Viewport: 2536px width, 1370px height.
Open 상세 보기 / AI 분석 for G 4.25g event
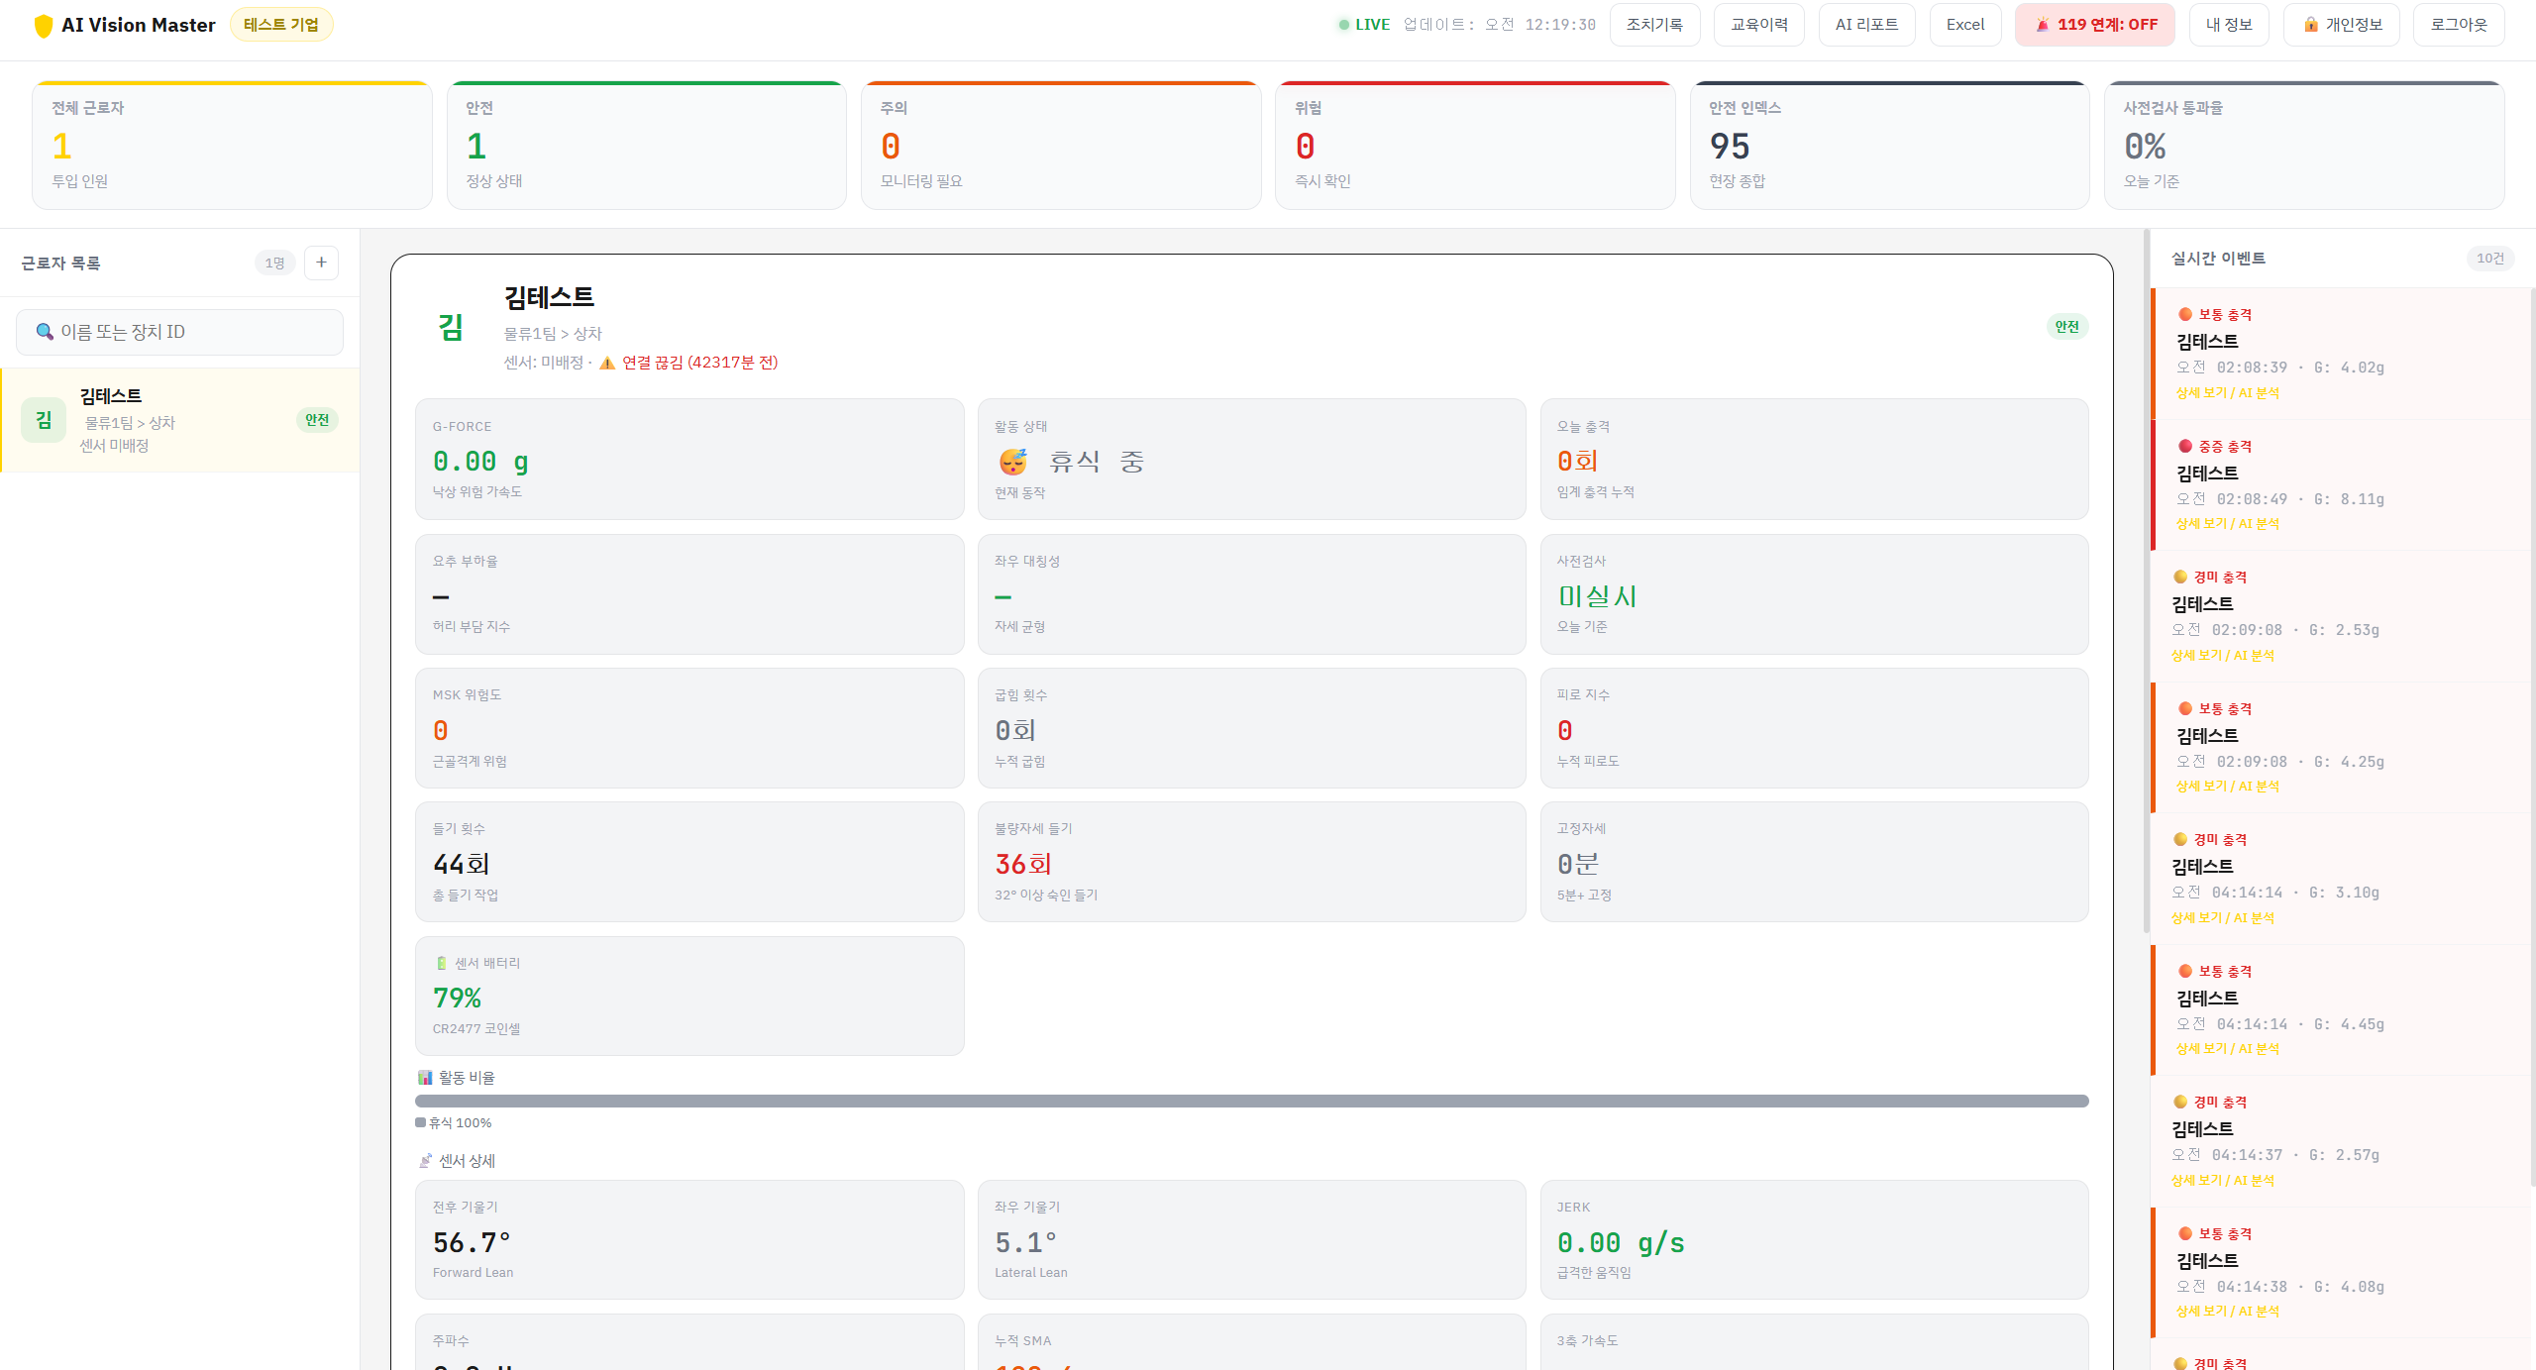pos(2227,787)
